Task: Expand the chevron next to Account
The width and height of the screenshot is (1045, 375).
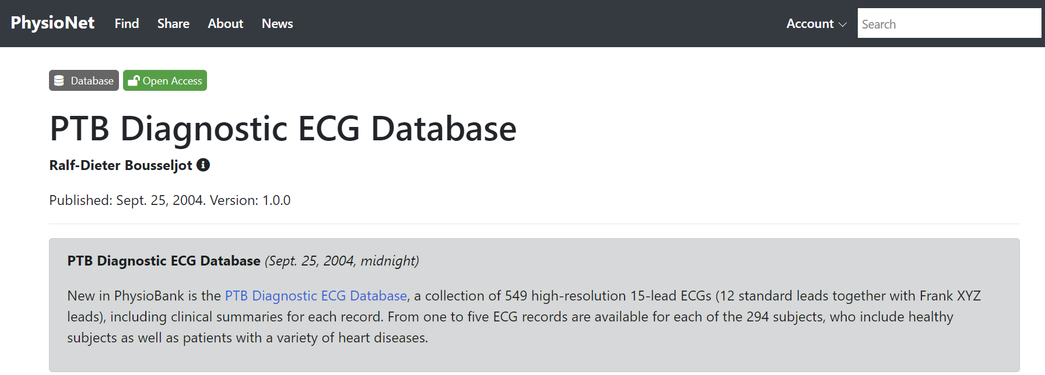Action: [x=841, y=25]
